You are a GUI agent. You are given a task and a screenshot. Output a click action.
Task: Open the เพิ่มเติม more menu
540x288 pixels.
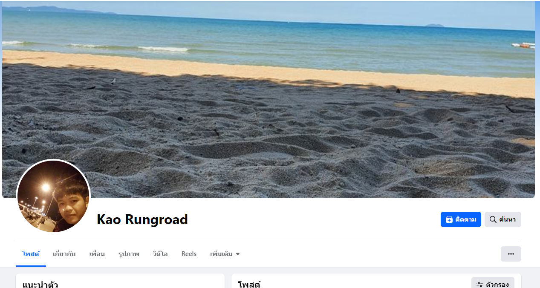coord(225,254)
